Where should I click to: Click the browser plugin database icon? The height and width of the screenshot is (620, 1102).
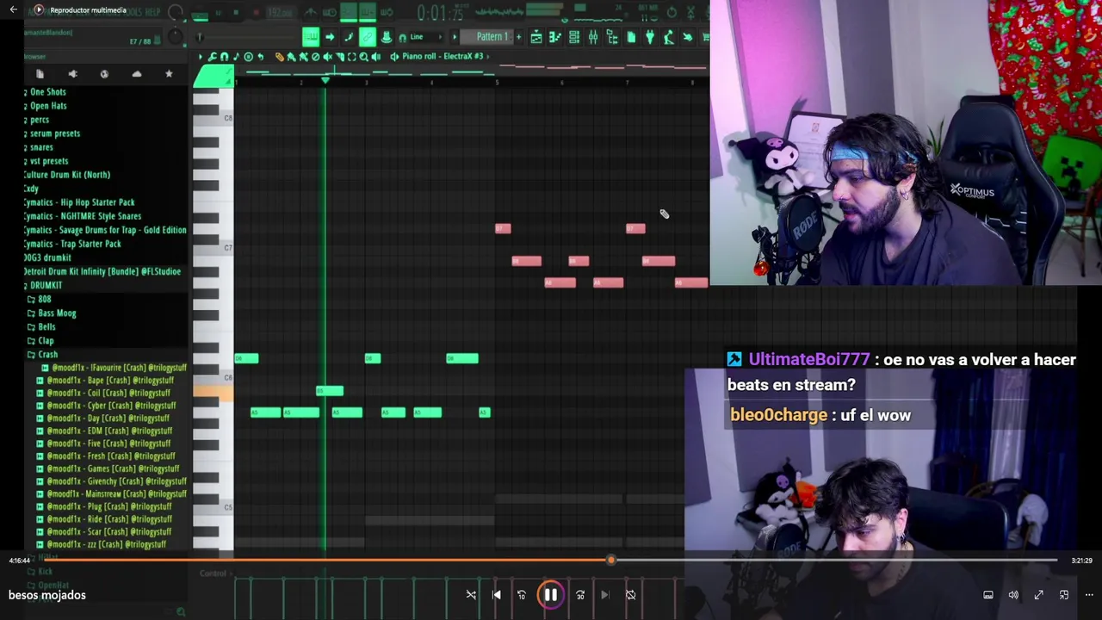pyautogui.click(x=72, y=74)
